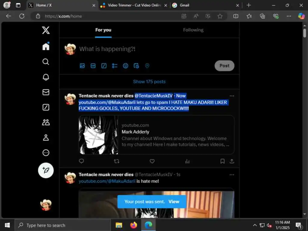The image size is (308, 231).
Task: Add a poll to the new post
Action: (x=115, y=66)
